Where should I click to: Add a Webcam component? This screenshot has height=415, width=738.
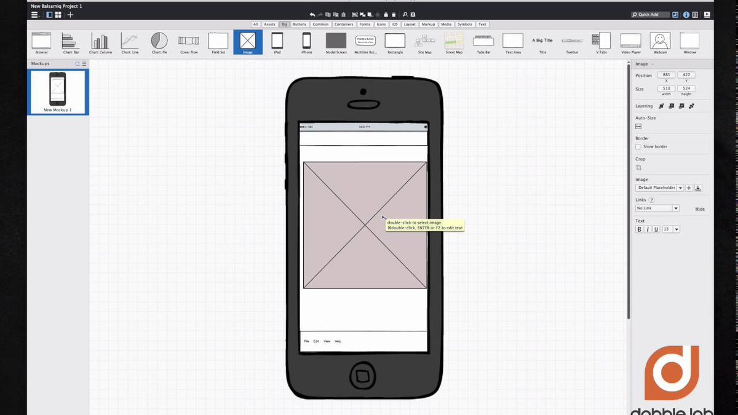click(661, 43)
